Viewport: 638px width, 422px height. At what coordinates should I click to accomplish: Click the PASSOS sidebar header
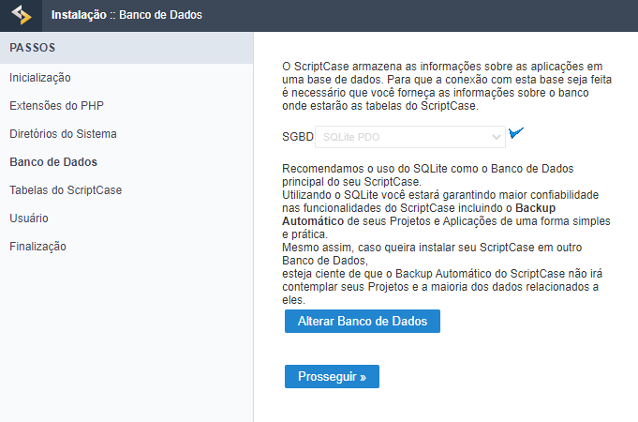[126, 48]
